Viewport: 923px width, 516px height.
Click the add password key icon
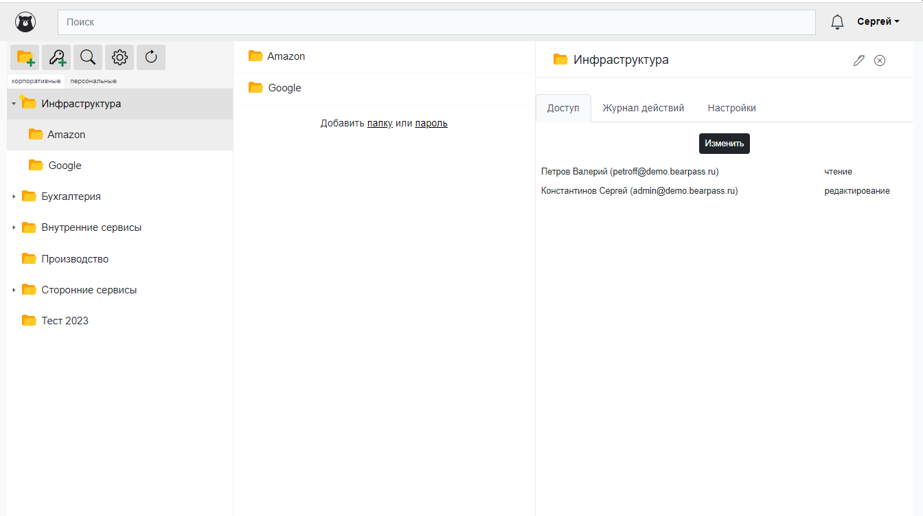(x=56, y=58)
